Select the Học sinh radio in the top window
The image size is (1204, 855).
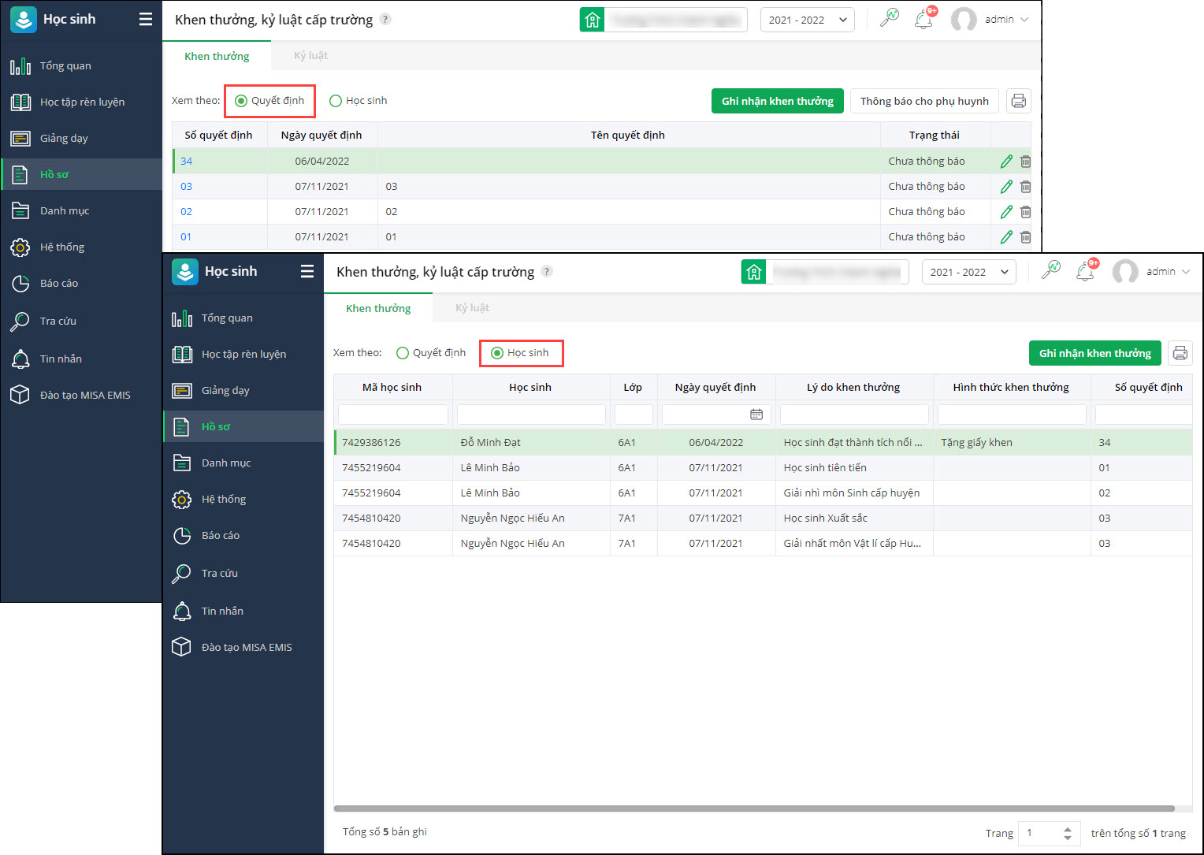click(x=336, y=101)
